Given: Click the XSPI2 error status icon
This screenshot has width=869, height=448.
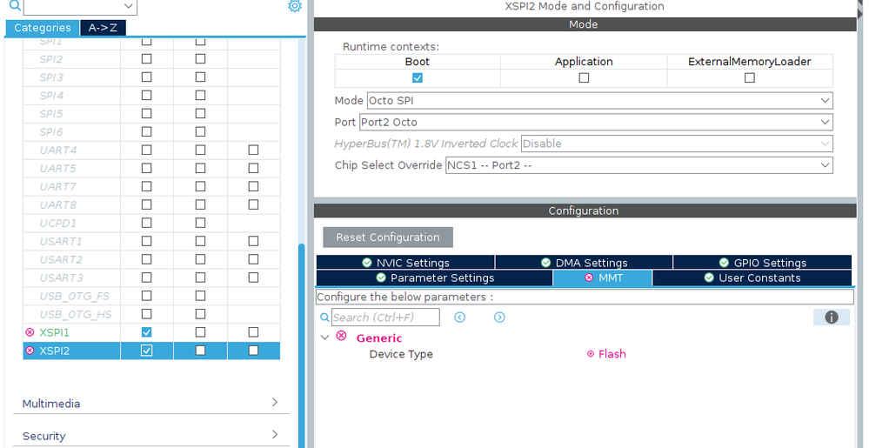Looking at the screenshot, I should click(30, 351).
